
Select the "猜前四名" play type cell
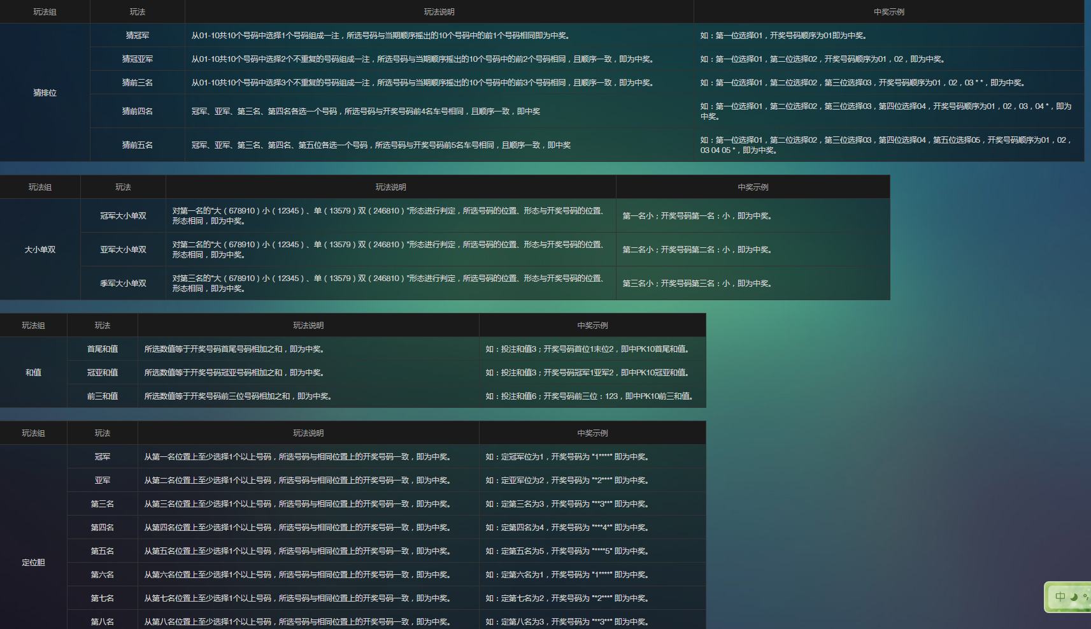tap(138, 111)
